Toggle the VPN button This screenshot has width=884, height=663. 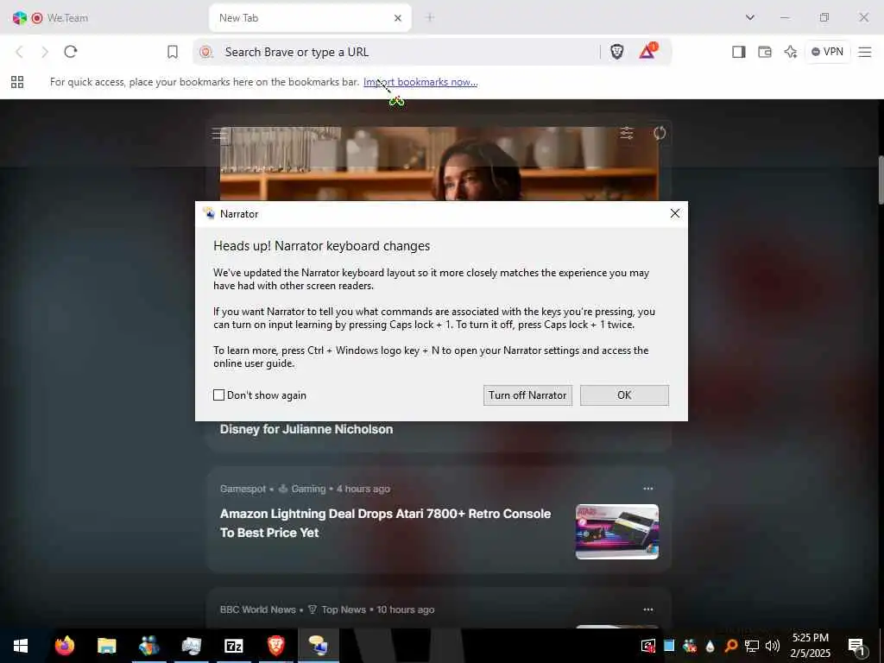828,52
